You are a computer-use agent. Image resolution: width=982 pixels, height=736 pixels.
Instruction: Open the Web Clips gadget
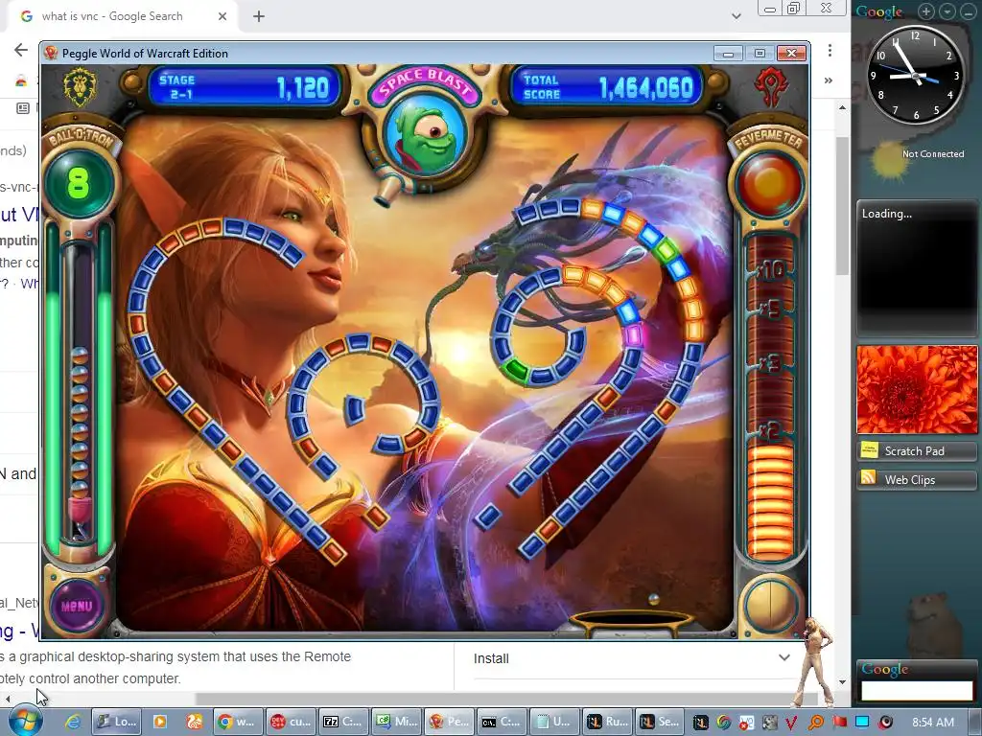pyautogui.click(x=916, y=479)
